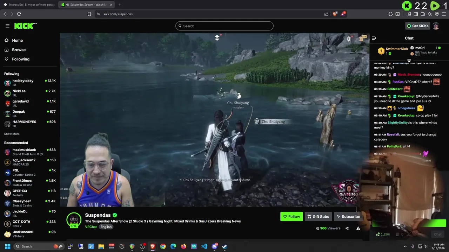Image resolution: width=449 pixels, height=252 pixels.
Task: Open PGL Counter-Strike 2 channel
Action: [30, 172]
